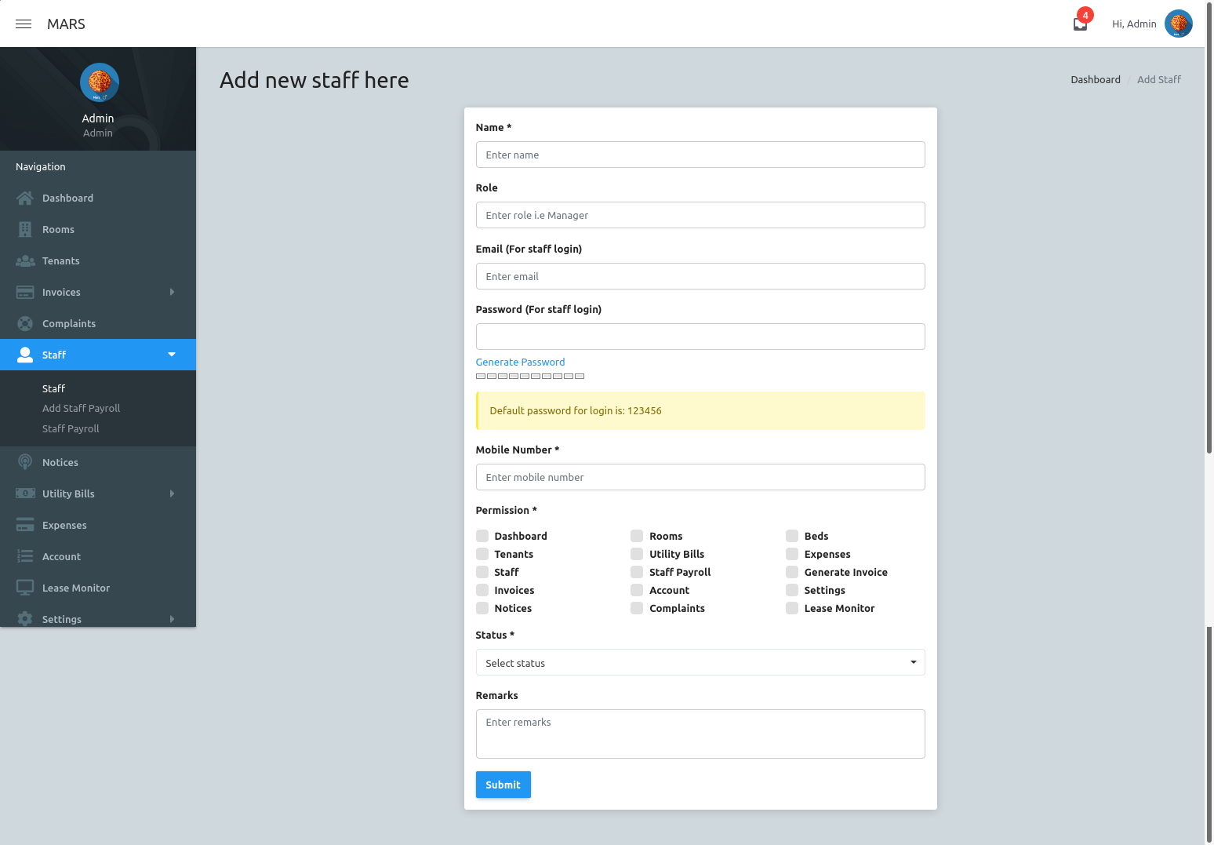The width and height of the screenshot is (1214, 845).
Task: Open Expenses via its sidebar icon
Action: [x=24, y=525]
